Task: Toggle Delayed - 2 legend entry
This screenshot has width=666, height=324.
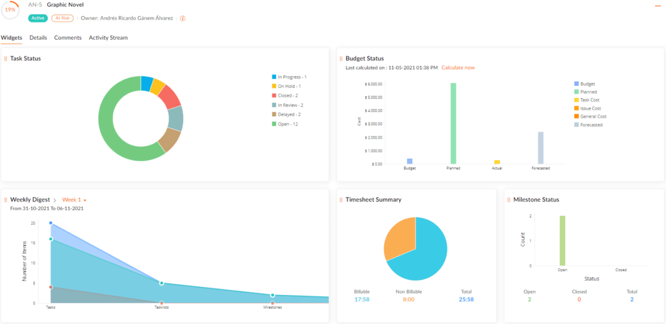Action: coord(286,114)
